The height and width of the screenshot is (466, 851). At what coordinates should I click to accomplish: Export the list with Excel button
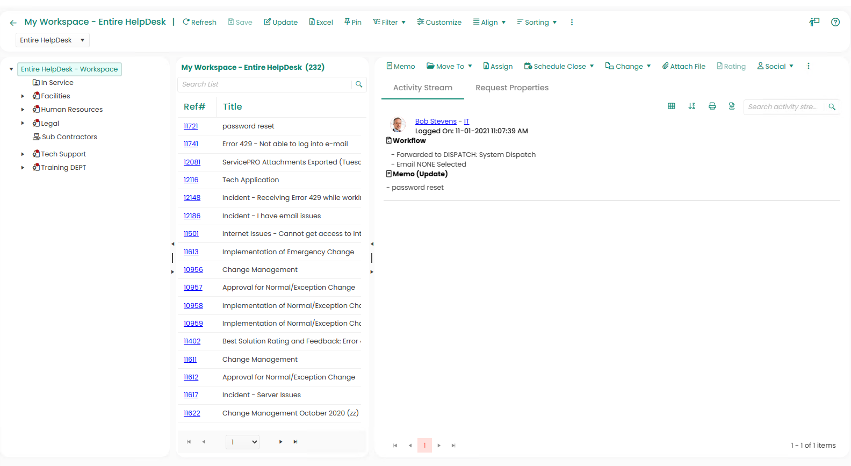click(321, 22)
